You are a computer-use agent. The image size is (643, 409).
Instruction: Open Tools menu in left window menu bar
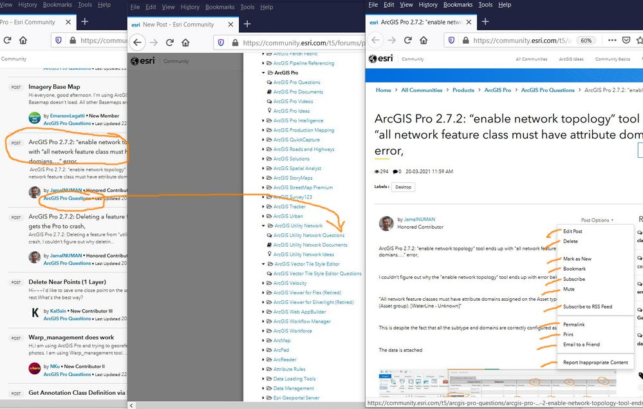(x=85, y=5)
